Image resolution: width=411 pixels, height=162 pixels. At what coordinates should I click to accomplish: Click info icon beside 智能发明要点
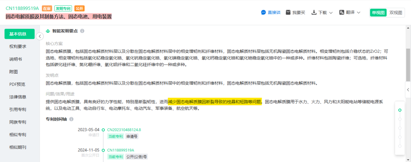coord(82,31)
